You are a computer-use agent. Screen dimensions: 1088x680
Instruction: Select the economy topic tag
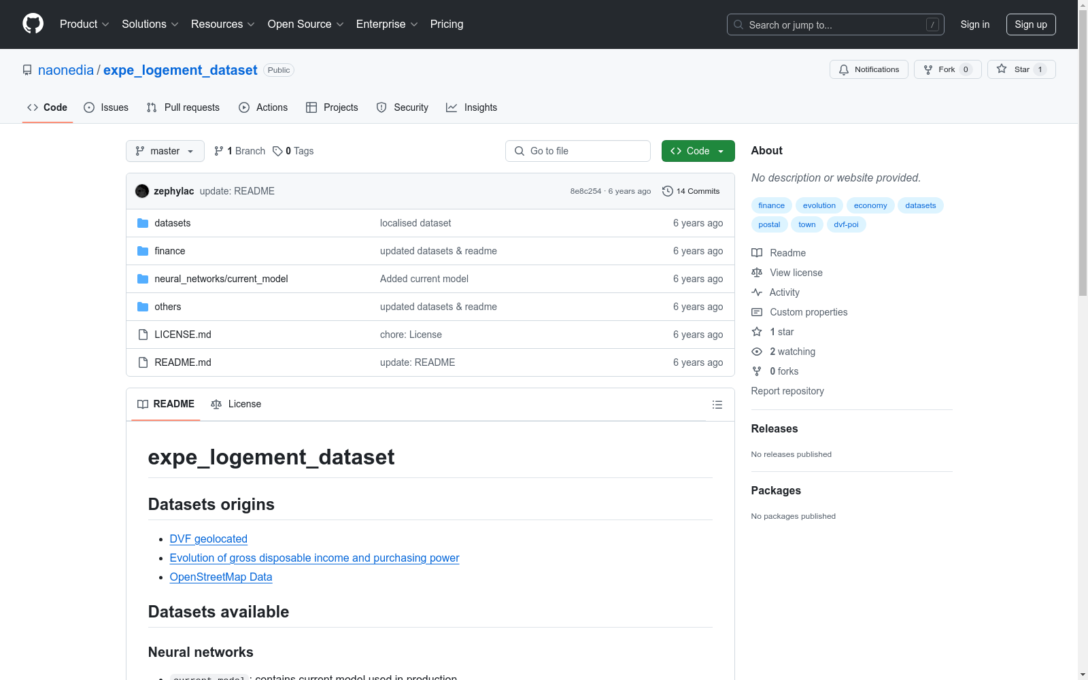click(870, 205)
